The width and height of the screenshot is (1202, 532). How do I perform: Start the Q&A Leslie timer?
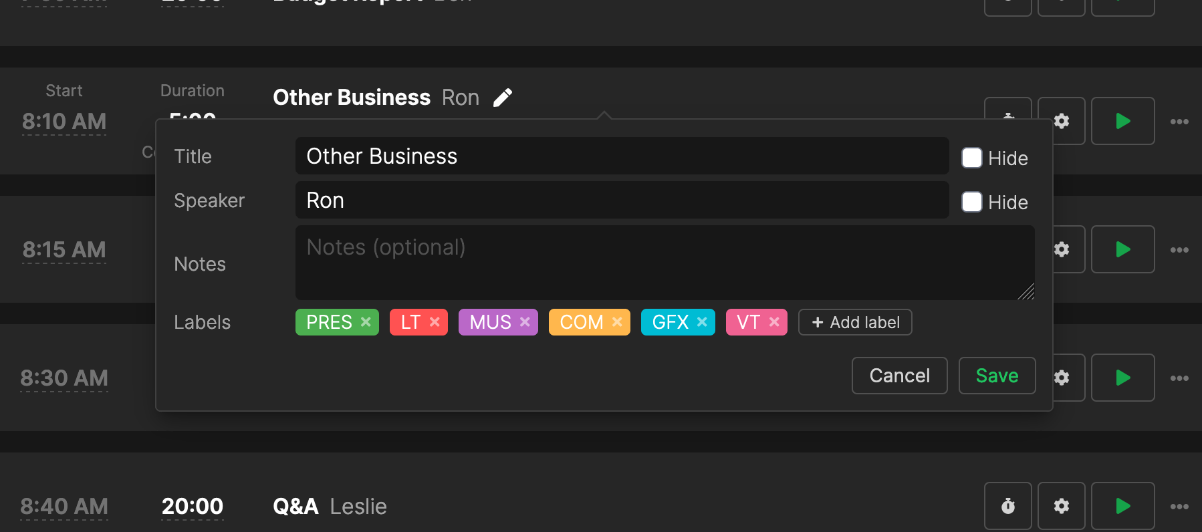pyautogui.click(x=1122, y=506)
